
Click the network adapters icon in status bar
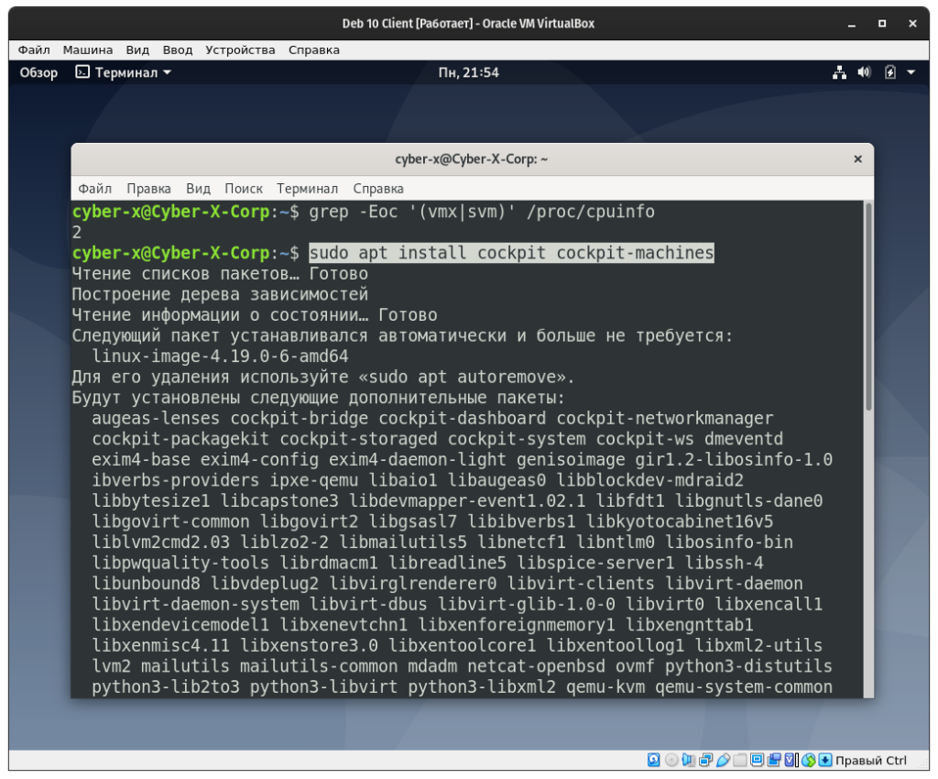point(706,761)
